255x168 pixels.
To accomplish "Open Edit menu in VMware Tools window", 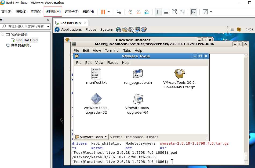I will pyautogui.click(x=88, y=63).
